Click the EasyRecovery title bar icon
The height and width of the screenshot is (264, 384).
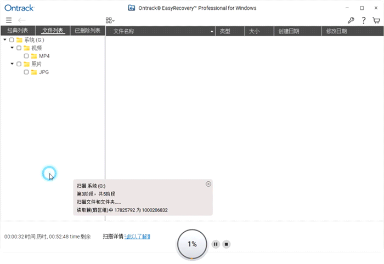click(132, 8)
